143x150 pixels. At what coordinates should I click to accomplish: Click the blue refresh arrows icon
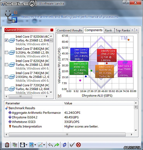pos(65,145)
